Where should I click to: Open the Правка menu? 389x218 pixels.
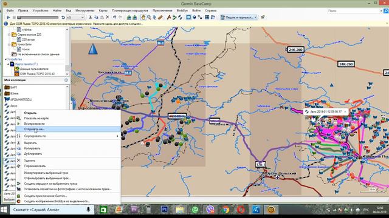click(23, 11)
